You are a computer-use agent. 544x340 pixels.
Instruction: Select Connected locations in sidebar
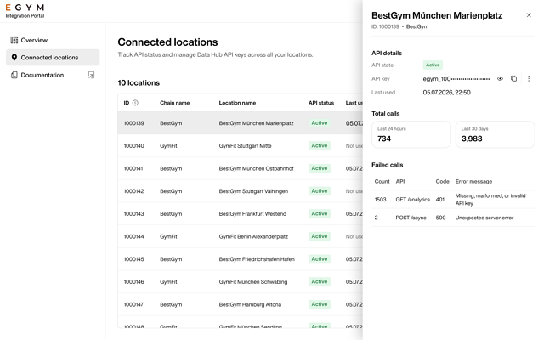53,58
